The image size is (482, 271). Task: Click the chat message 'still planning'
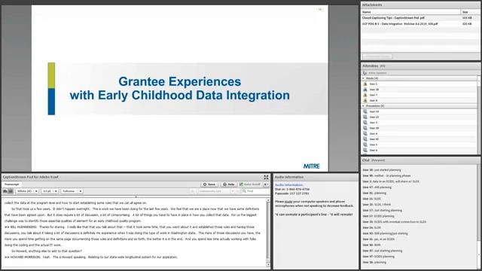point(383,187)
